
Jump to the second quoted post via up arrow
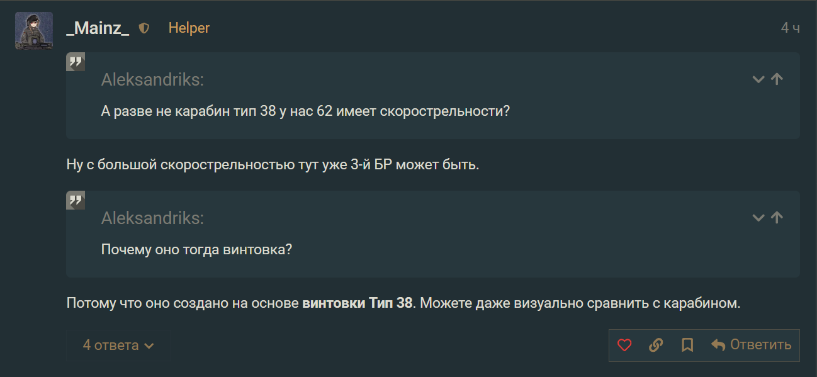click(x=777, y=218)
